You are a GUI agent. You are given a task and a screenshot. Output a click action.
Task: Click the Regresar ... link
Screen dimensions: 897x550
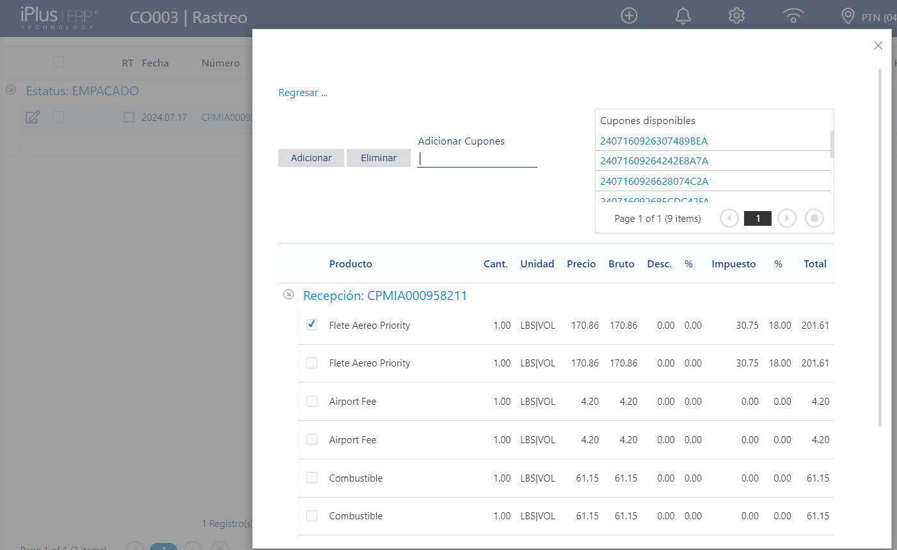(303, 93)
